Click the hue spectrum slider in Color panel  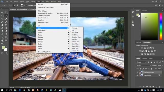tap(161, 26)
